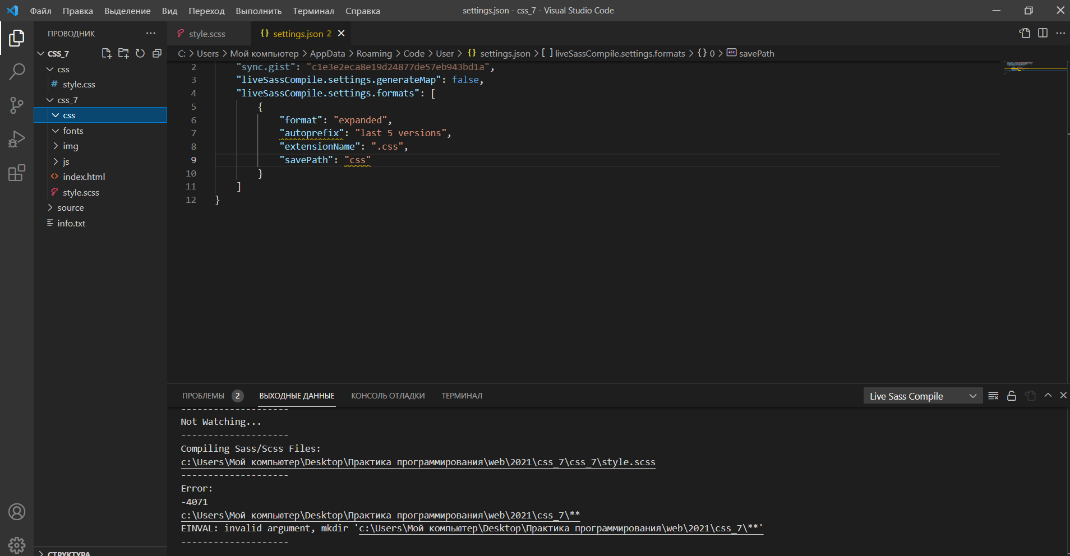Screen dimensions: 1070x556
Task: Create a new folder in CSS_7
Action: pyautogui.click(x=123, y=53)
